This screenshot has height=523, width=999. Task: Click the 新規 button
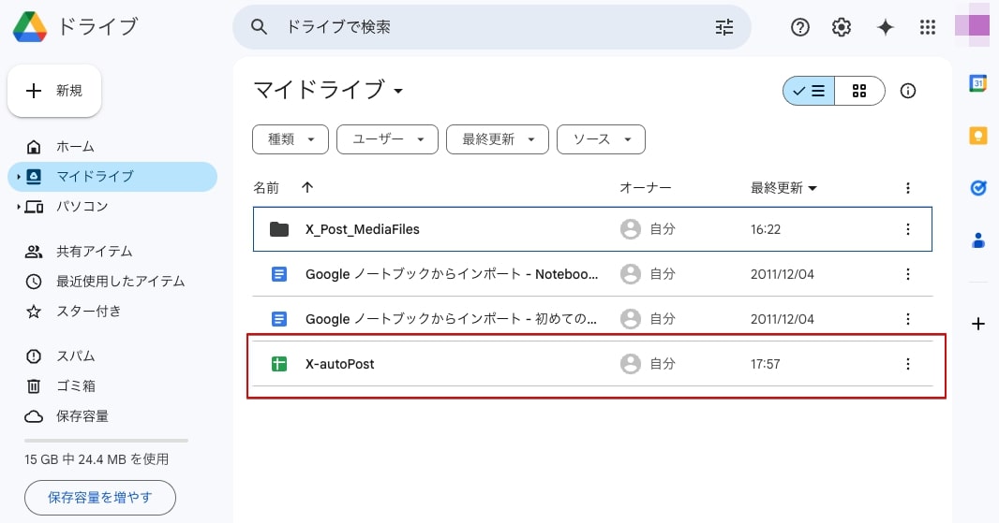(x=54, y=91)
